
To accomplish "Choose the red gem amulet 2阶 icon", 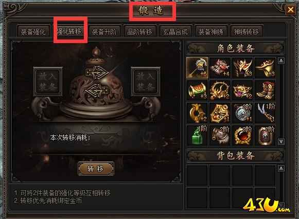I will 242,135.
